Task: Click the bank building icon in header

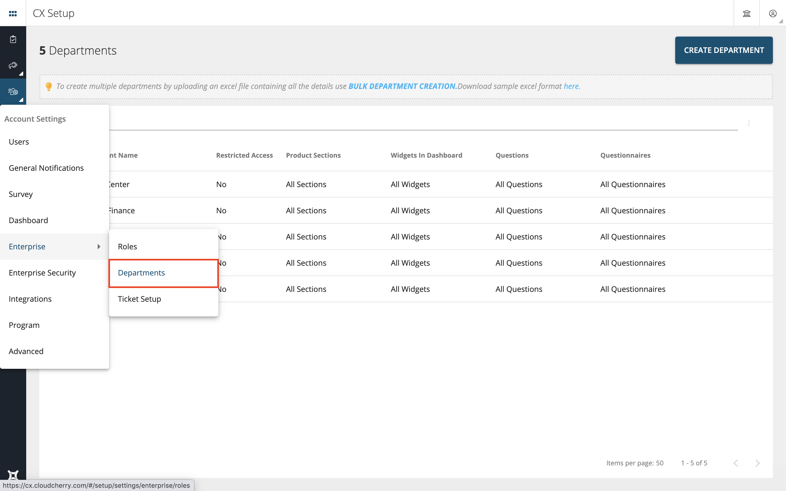Action: (x=746, y=13)
